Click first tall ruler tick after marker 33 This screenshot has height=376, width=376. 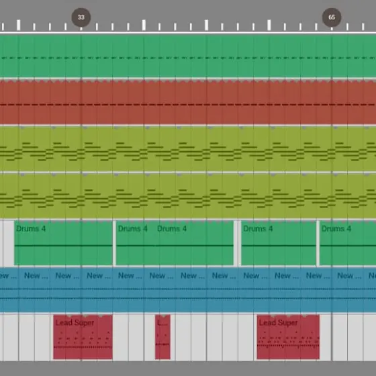[144, 26]
